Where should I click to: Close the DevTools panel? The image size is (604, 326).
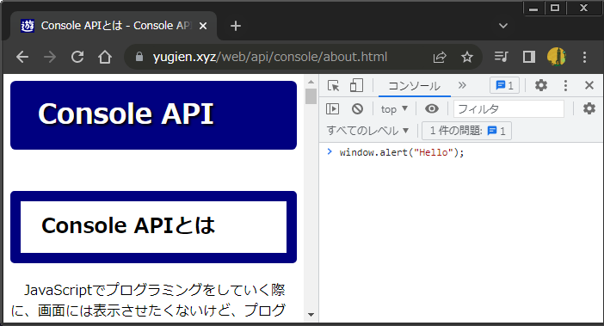[x=589, y=85]
